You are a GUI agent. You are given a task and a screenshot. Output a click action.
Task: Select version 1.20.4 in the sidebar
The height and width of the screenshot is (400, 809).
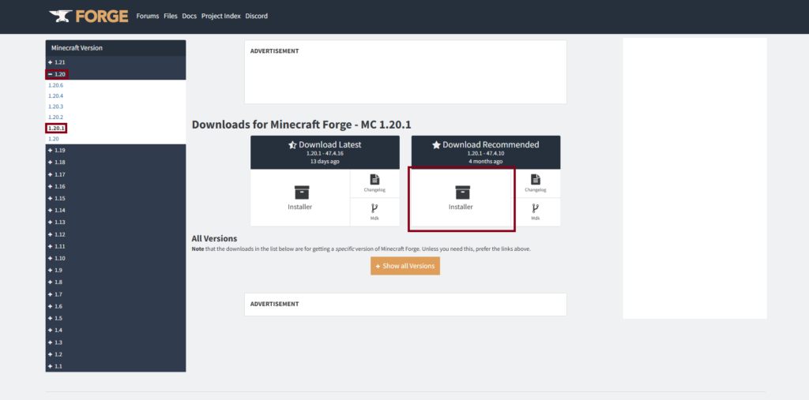55,95
